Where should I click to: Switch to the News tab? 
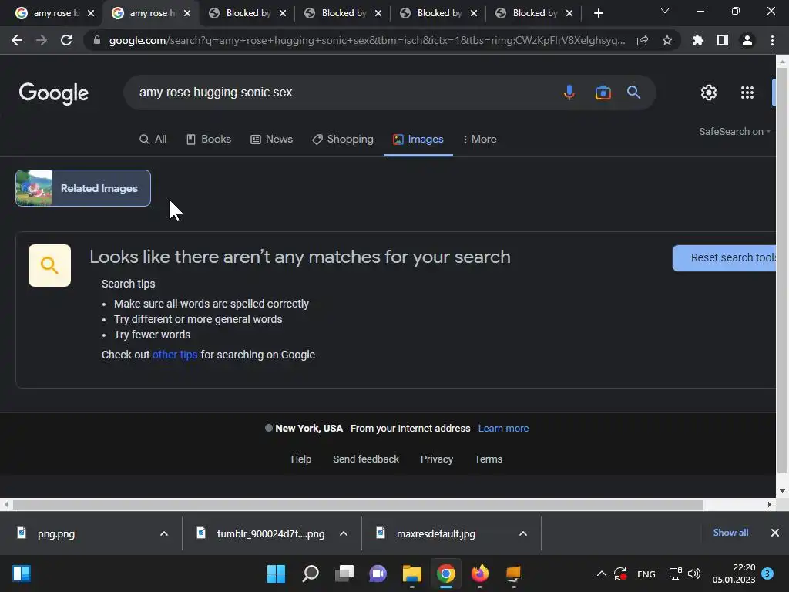click(x=271, y=139)
